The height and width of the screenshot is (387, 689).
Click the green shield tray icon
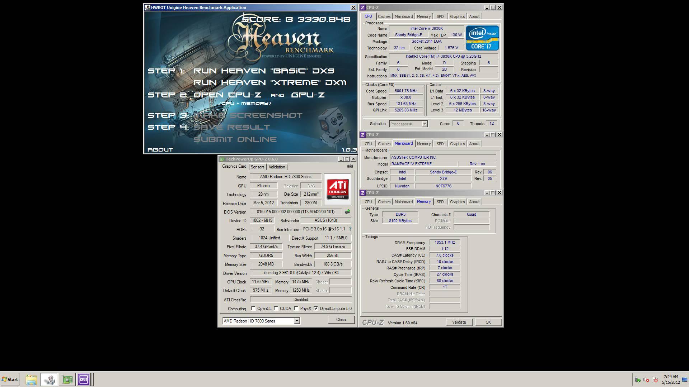pyautogui.click(x=638, y=380)
